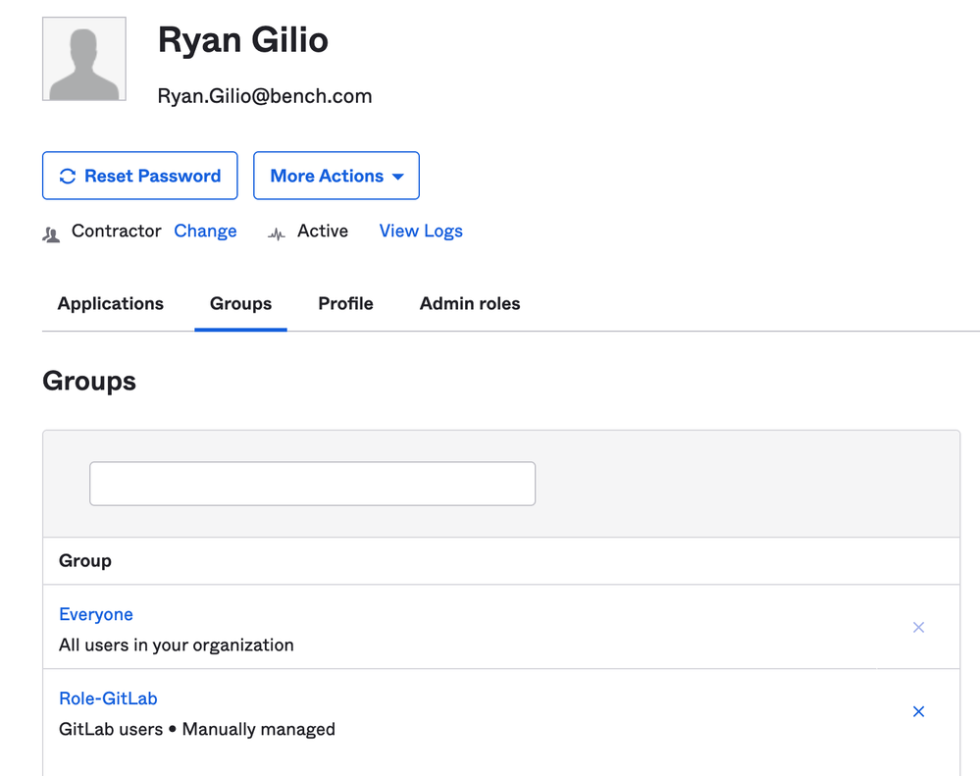Image resolution: width=980 pixels, height=776 pixels.
Task: Click 'GitLab users • Manually managed' description
Action: click(197, 729)
